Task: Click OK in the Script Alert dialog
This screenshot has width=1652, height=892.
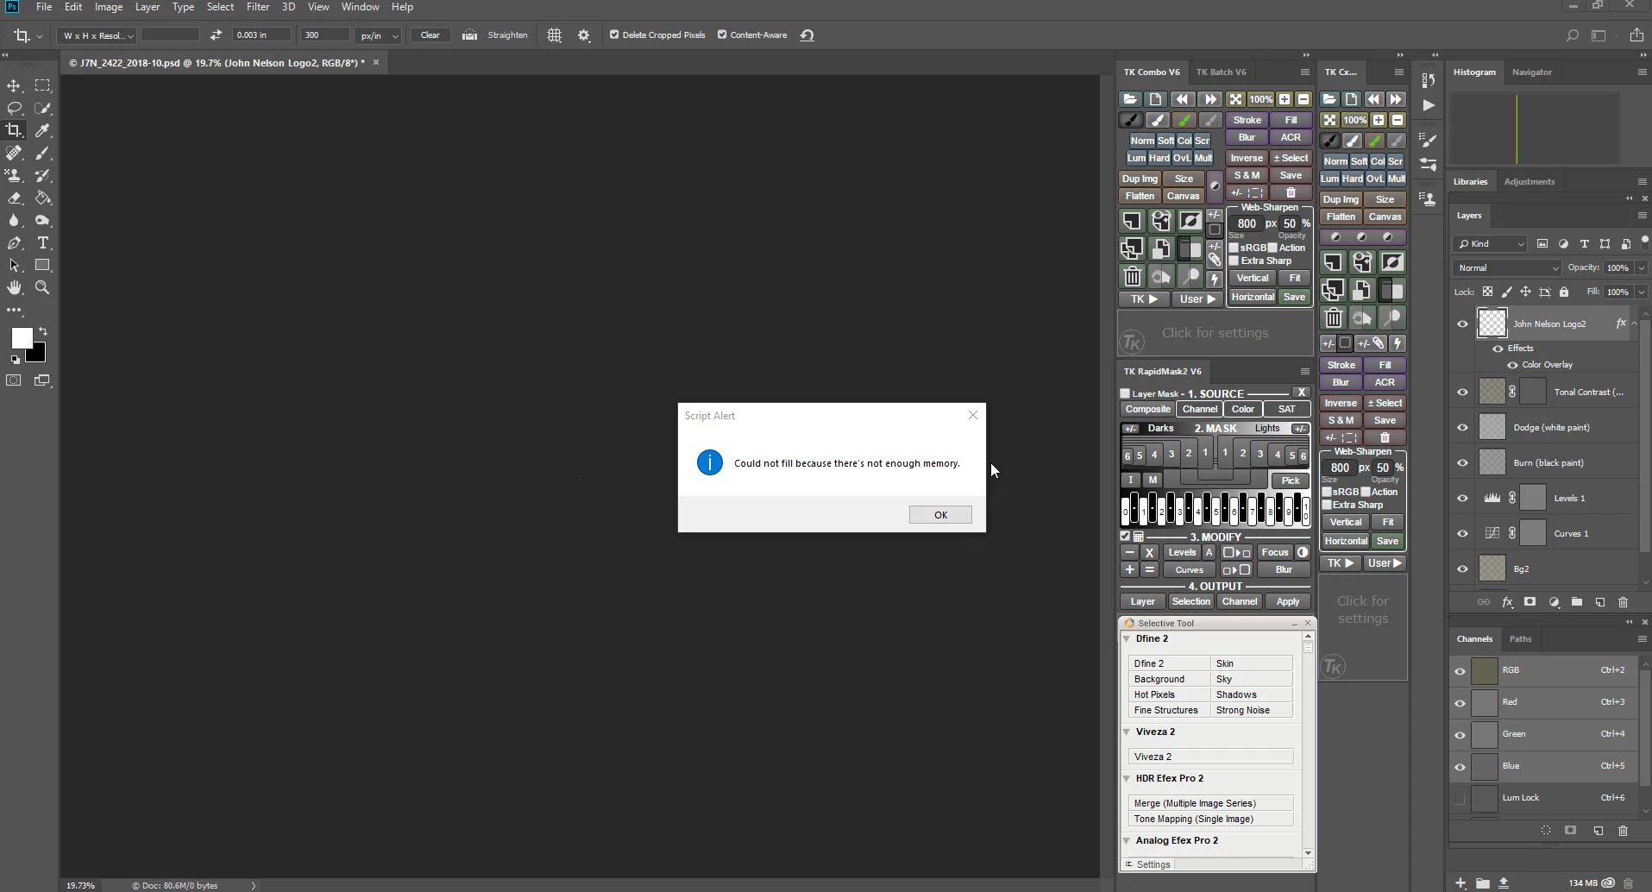Action: point(940,515)
